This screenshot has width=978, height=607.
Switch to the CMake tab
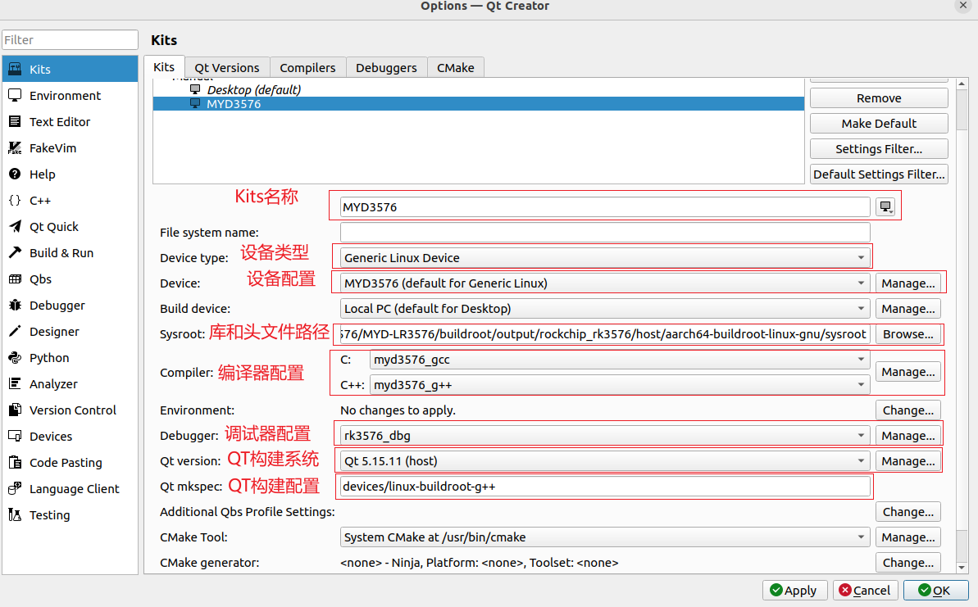[455, 67]
